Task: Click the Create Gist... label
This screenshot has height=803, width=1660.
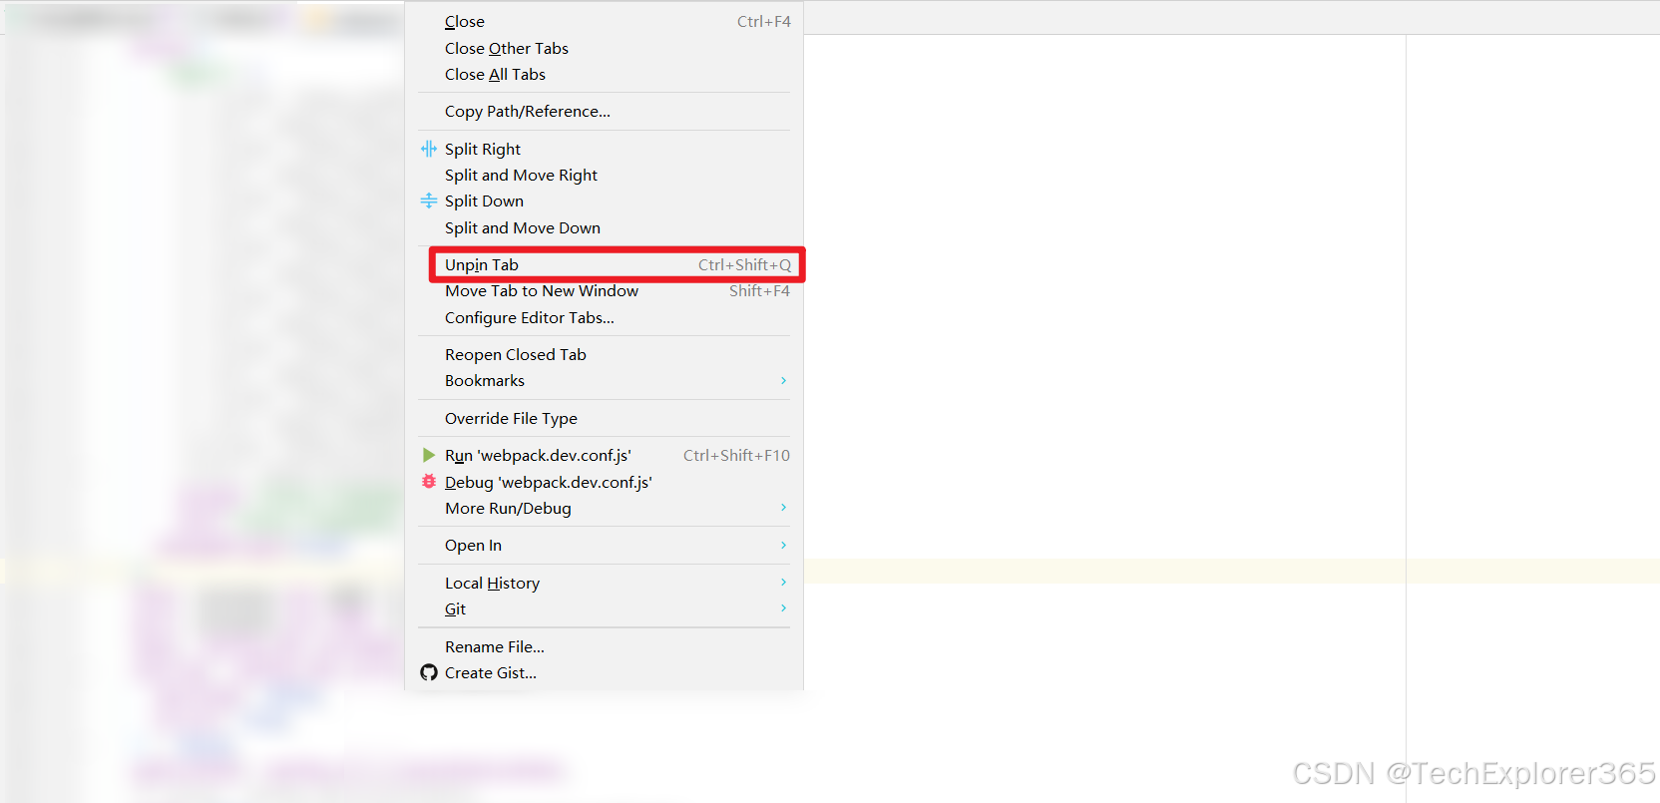Action: click(x=491, y=672)
